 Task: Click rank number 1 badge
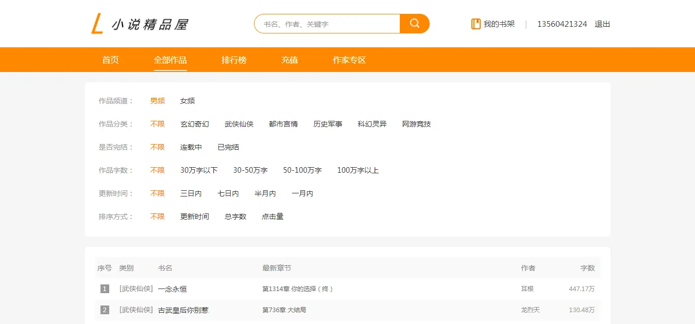(x=105, y=289)
